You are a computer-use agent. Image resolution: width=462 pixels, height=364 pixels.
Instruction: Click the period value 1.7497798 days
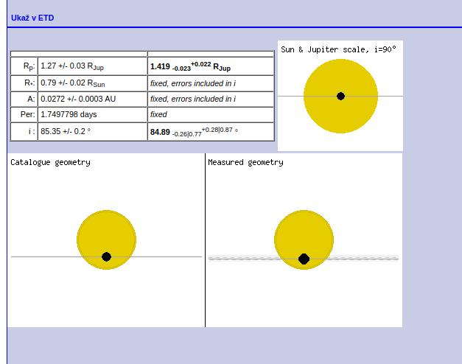pos(69,115)
